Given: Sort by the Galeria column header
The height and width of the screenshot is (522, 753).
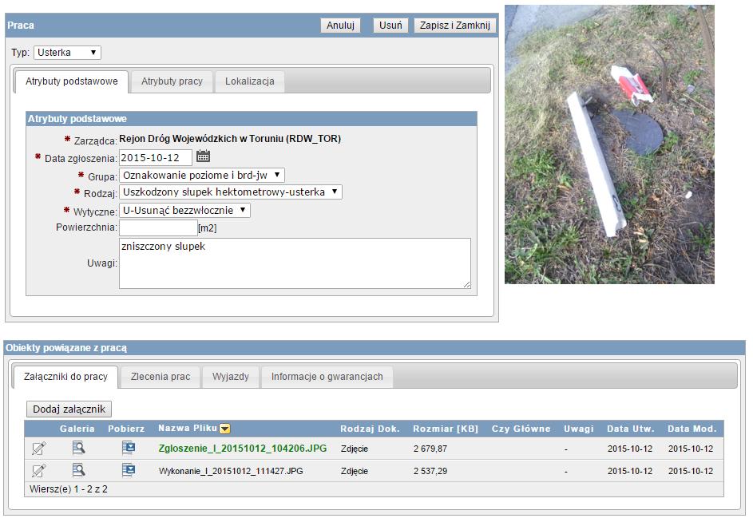Looking at the screenshot, I should click(x=77, y=429).
